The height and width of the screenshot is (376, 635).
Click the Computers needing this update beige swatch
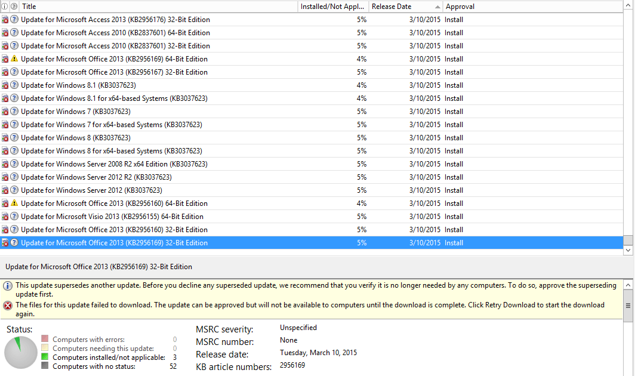[45, 347]
